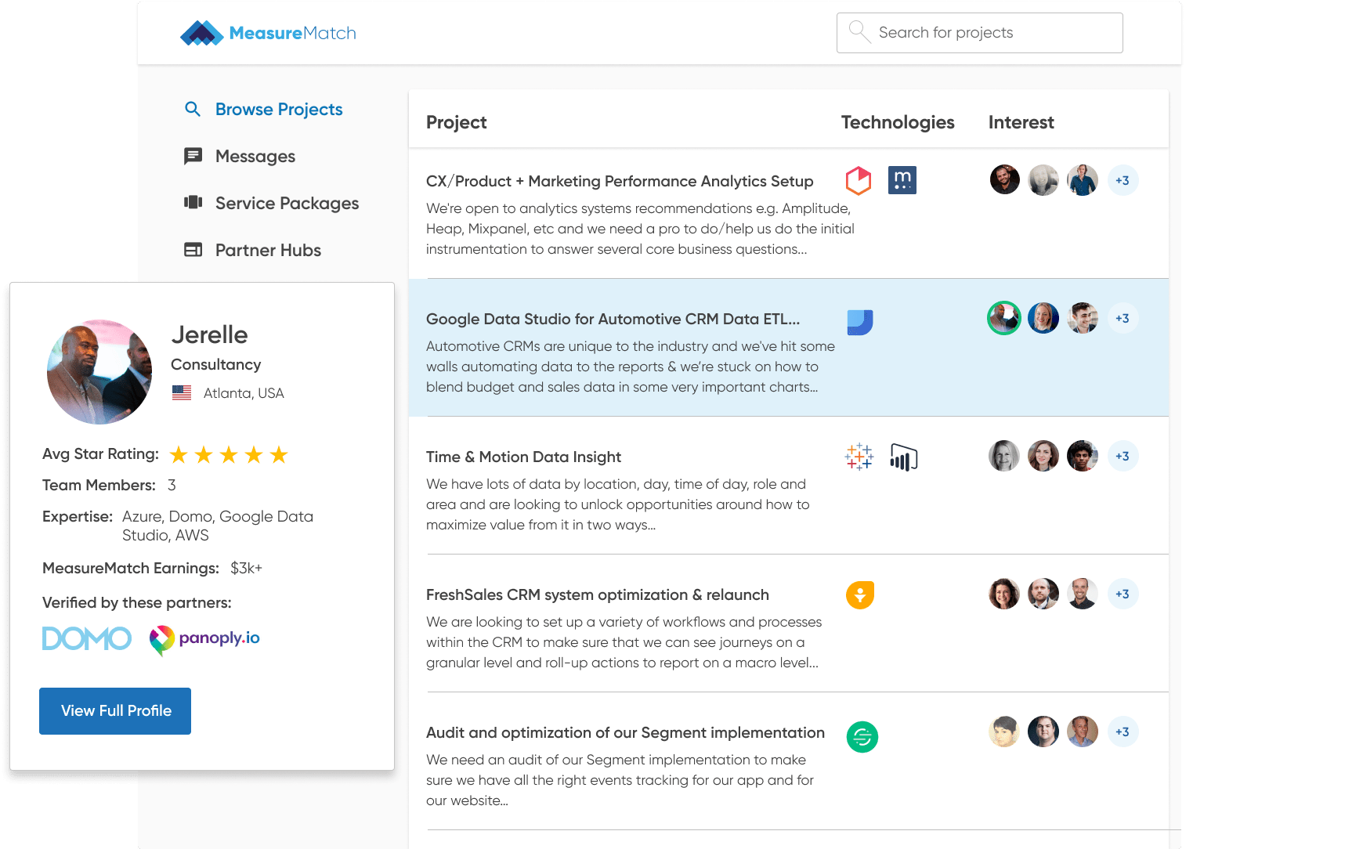The width and height of the screenshot is (1363, 849).
Task: Expand +3 interested on Segment audit project
Action: coord(1123,732)
